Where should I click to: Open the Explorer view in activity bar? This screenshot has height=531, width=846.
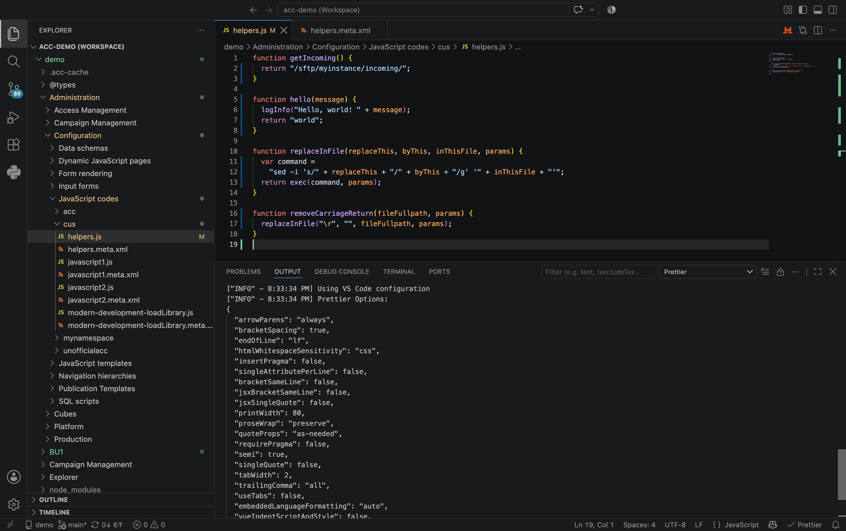click(13, 34)
